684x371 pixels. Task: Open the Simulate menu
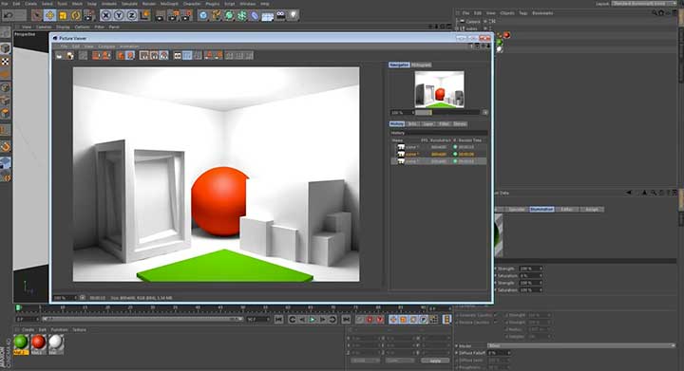coord(129,4)
